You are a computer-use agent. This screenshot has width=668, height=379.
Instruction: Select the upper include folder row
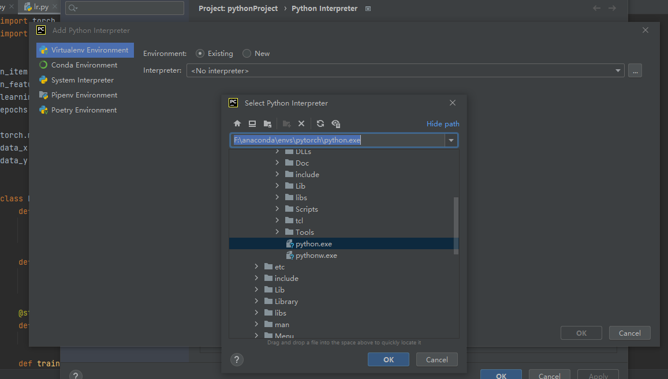click(x=342, y=174)
